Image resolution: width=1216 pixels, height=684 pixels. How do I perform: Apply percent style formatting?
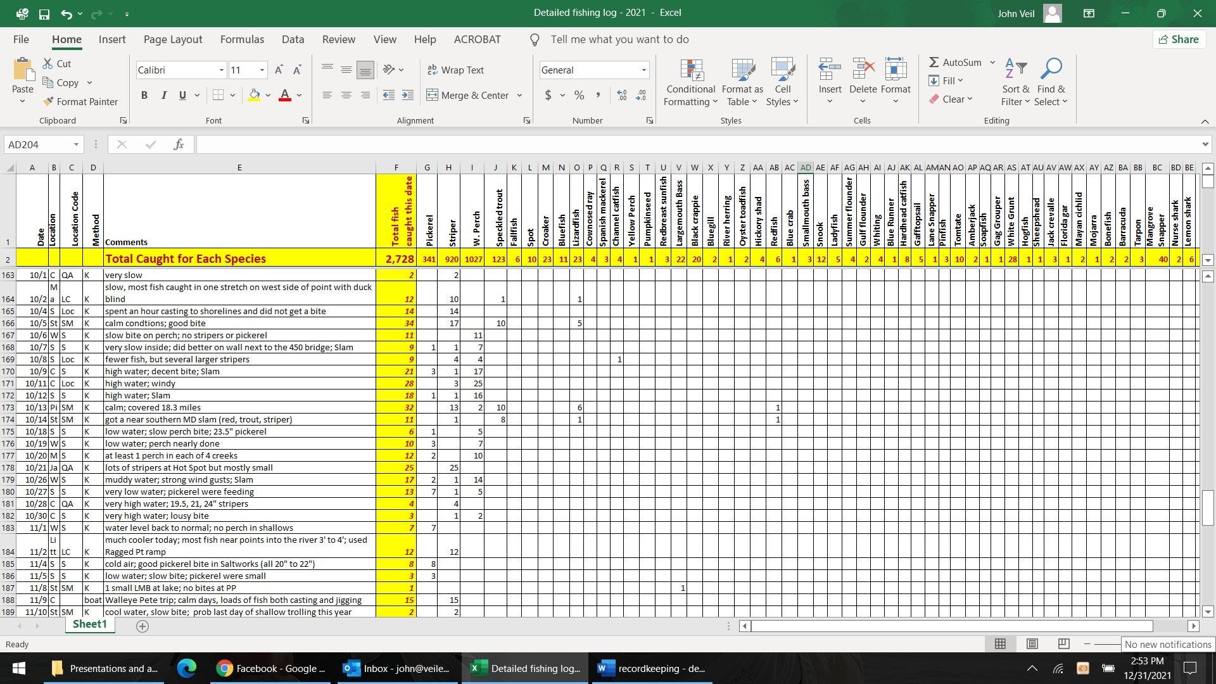(x=579, y=95)
